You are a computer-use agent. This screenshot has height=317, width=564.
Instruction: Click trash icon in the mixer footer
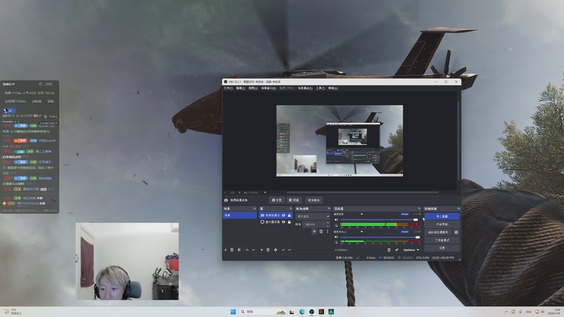click(389, 250)
